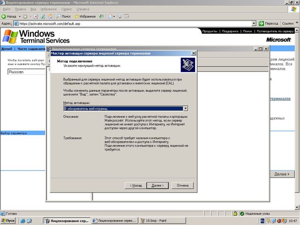Open the Файл menu

tap(7, 9)
